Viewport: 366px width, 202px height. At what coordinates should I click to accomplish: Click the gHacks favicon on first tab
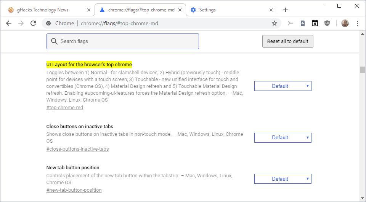pyautogui.click(x=11, y=10)
